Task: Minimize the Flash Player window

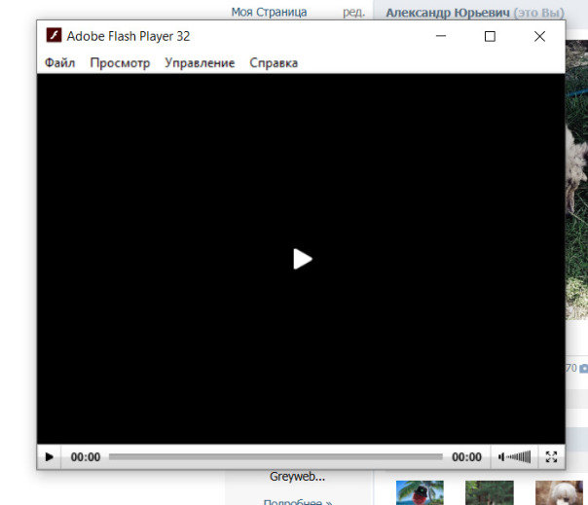Action: point(441,36)
